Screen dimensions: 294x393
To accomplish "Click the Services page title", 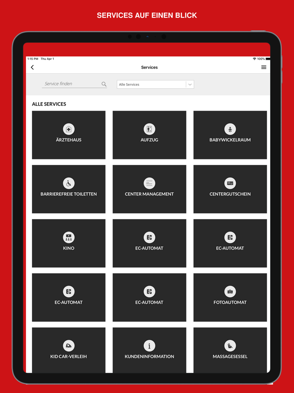I will click(150, 67).
